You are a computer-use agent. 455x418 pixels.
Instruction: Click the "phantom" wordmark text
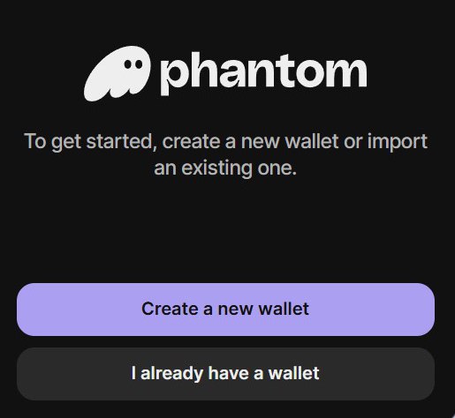coord(263,73)
